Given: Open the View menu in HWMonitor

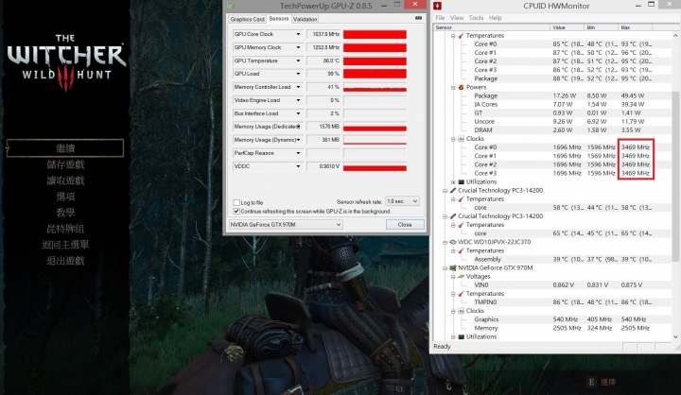Looking at the screenshot, I should 457,18.
